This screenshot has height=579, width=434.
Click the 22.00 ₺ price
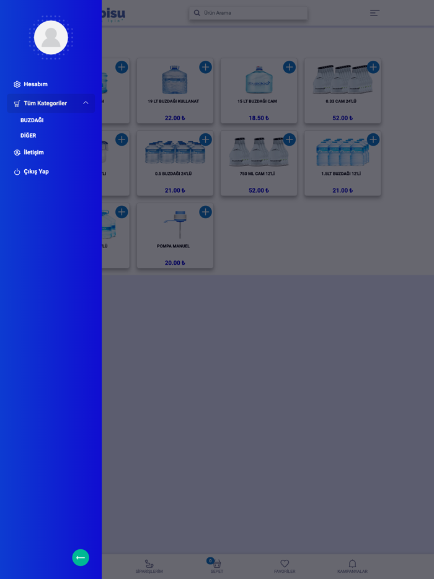[x=175, y=118]
